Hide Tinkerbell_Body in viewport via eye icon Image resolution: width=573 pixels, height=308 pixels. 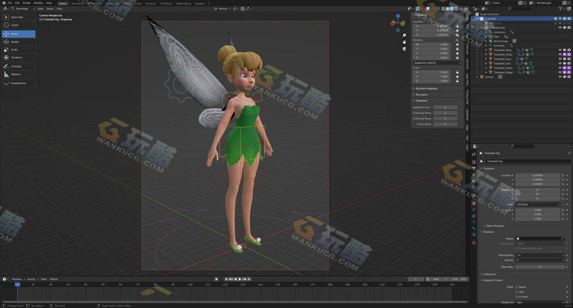pyautogui.click(x=560, y=50)
